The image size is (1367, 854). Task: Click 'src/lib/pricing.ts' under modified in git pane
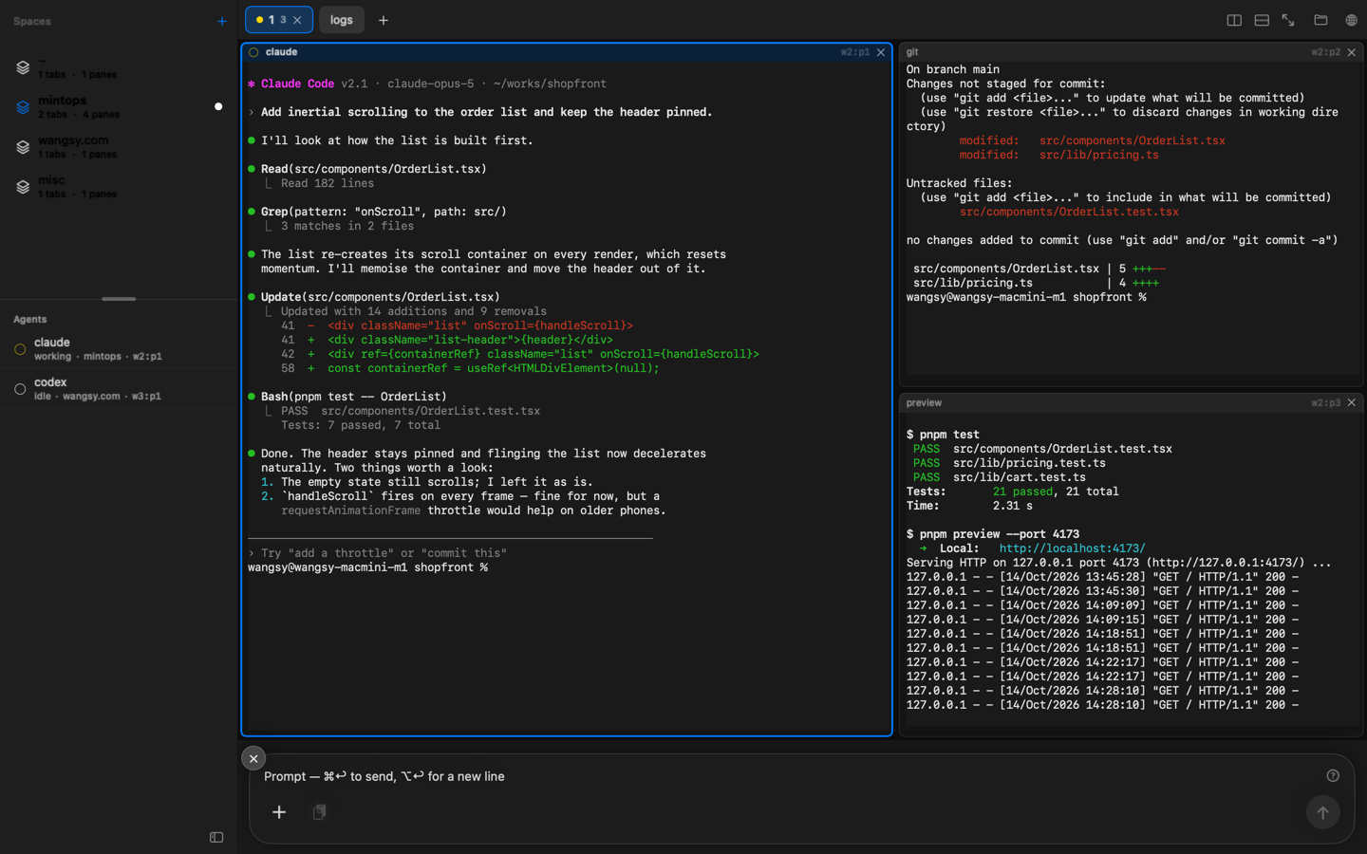(1098, 155)
